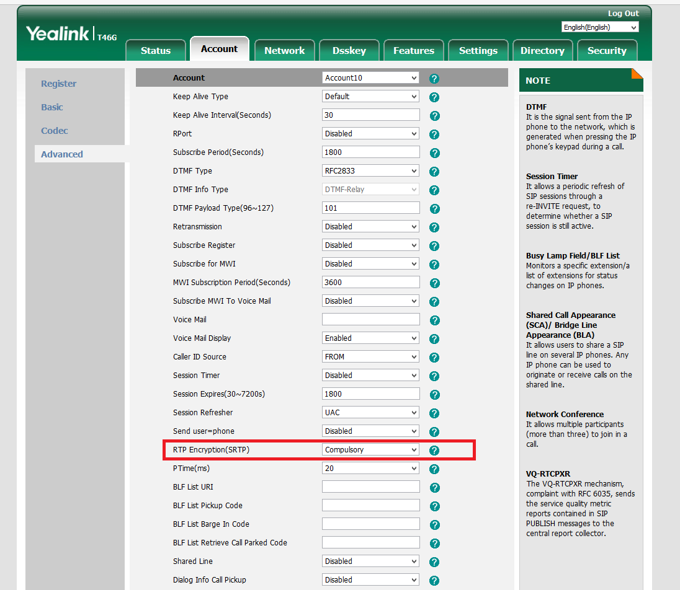This screenshot has height=590, width=680.
Task: Click the help icon for BLF List URI
Action: tap(434, 488)
